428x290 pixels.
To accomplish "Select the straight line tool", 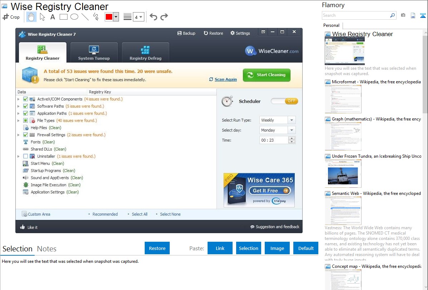I will (85, 17).
